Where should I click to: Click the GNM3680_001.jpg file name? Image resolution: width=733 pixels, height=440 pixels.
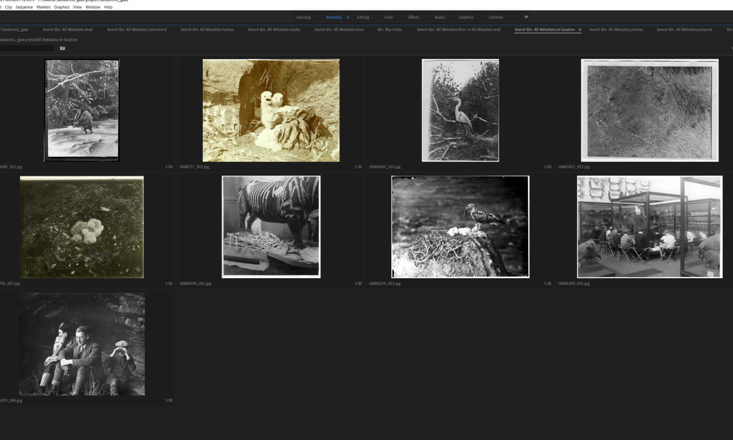pos(385,167)
